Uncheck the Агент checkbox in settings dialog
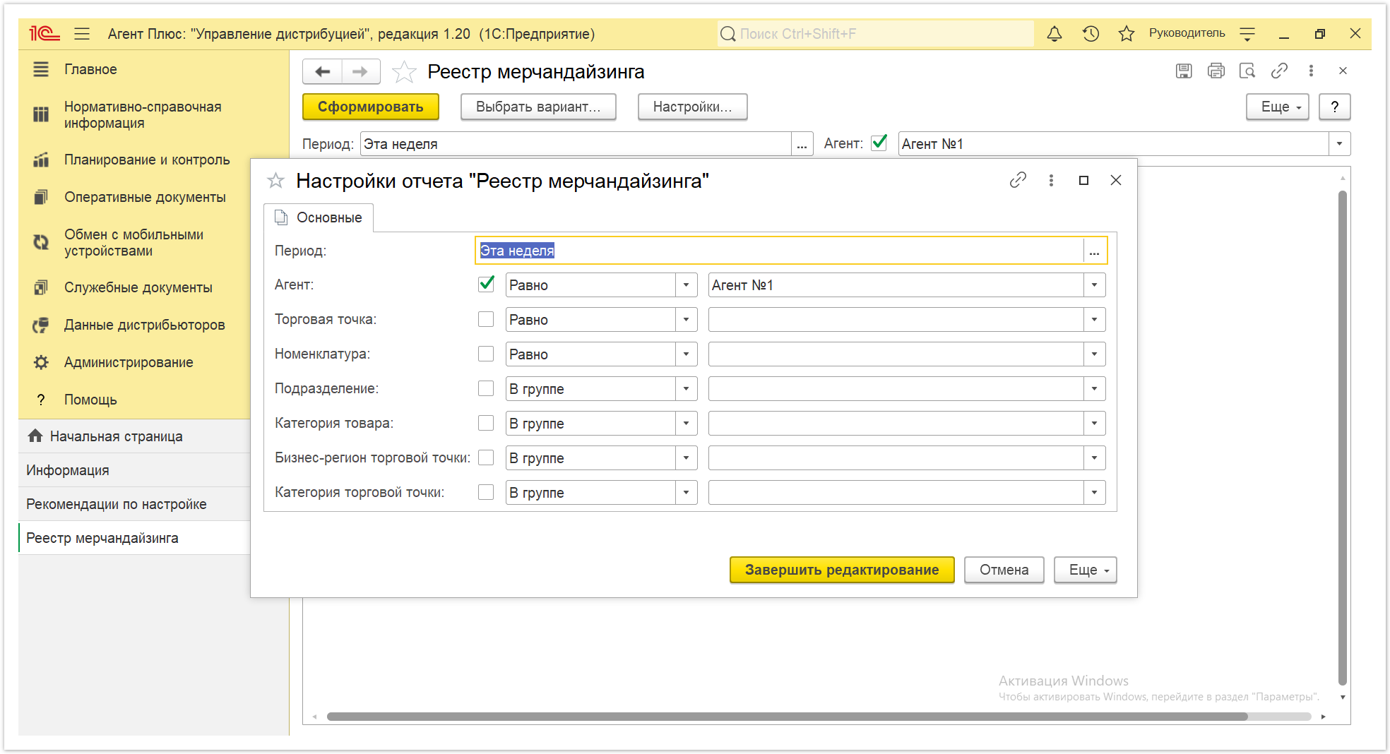Screen dimensions: 1390x754 [x=486, y=285]
